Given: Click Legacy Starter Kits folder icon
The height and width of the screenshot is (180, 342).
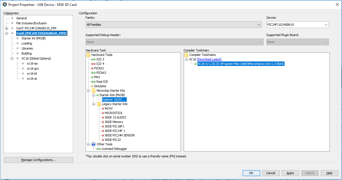Looking at the screenshot, I should click(99, 104).
